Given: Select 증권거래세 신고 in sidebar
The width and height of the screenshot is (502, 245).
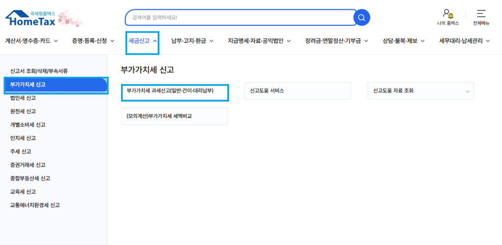Looking at the screenshot, I should click(x=28, y=165).
